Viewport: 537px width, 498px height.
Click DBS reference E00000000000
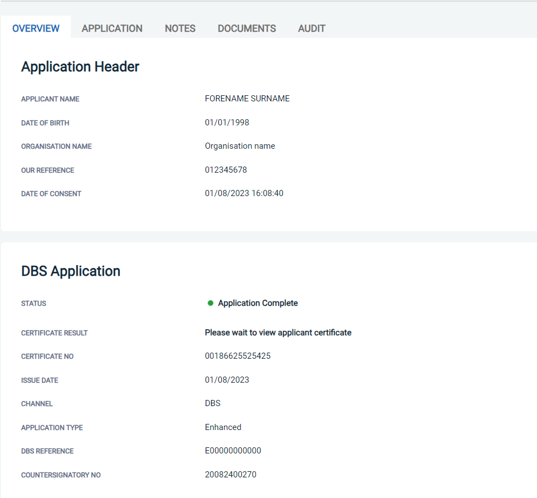[233, 451]
